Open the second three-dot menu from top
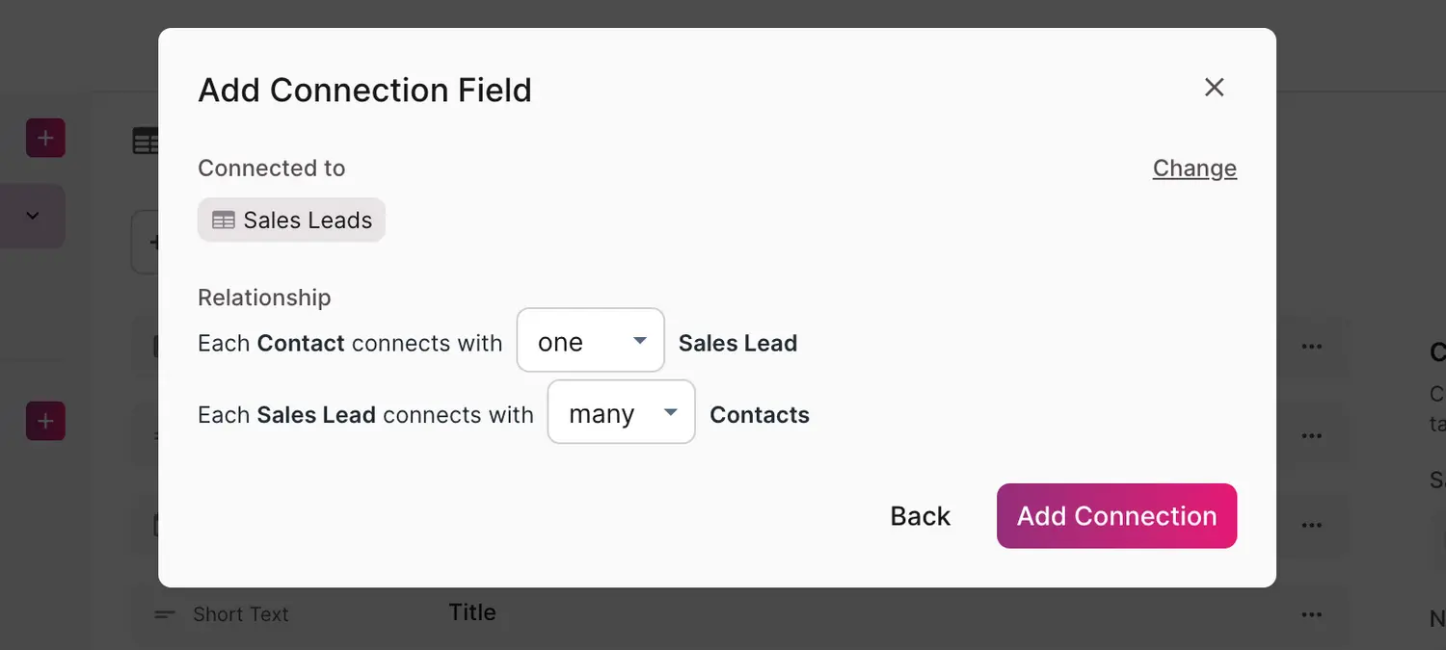1446x650 pixels. coord(1311,436)
